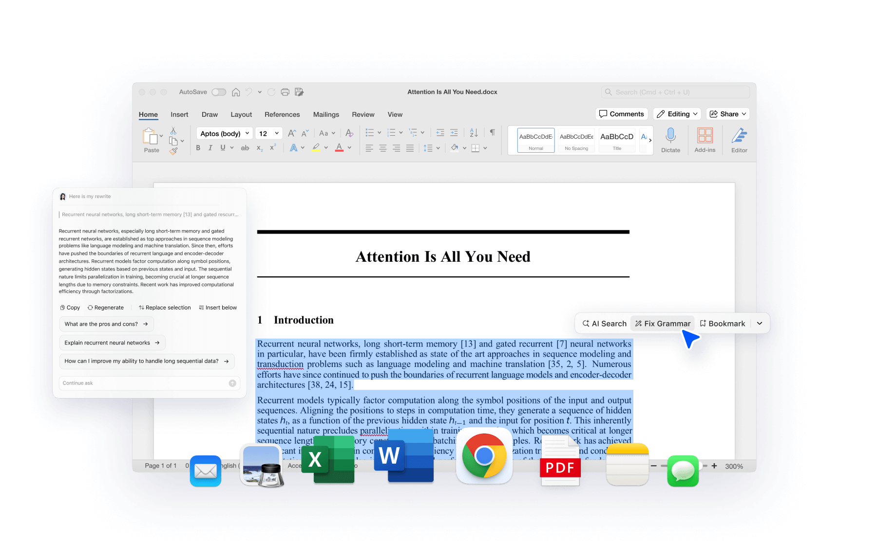Viewport: 877px width, 545px height.
Task: Open Chrome from the dock
Action: pos(484,456)
